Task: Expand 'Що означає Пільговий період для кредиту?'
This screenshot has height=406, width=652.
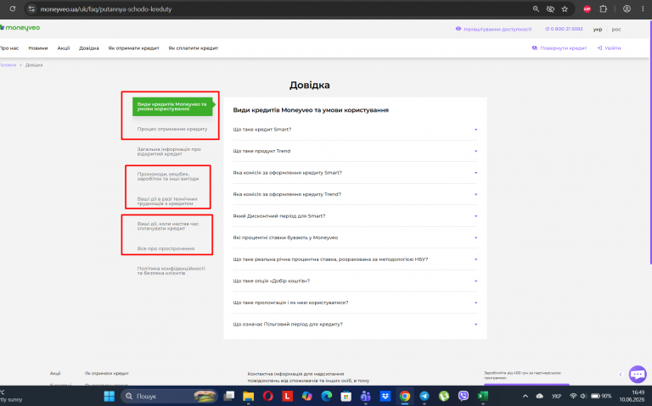Action: pyautogui.click(x=355, y=325)
